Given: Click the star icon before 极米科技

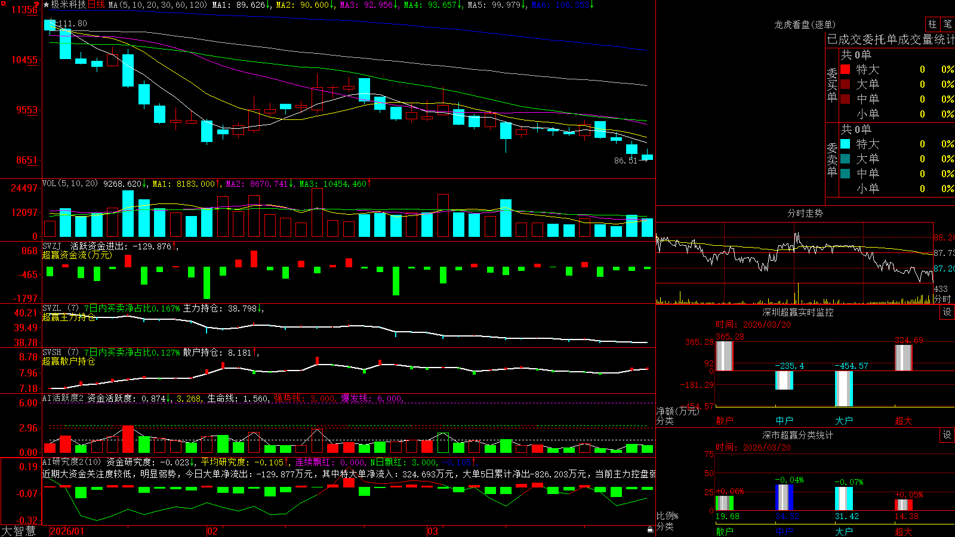Looking at the screenshot, I should point(46,5).
